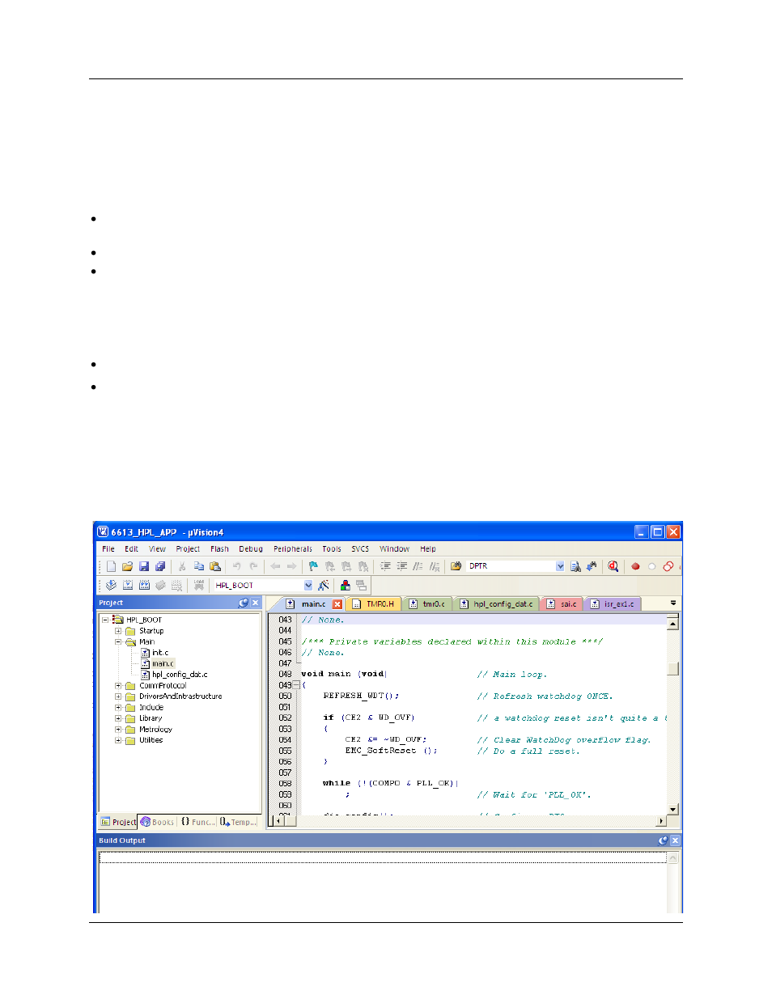Screen dimensions: 772x999
Task: Collapse the Main folder
Action: (118, 642)
